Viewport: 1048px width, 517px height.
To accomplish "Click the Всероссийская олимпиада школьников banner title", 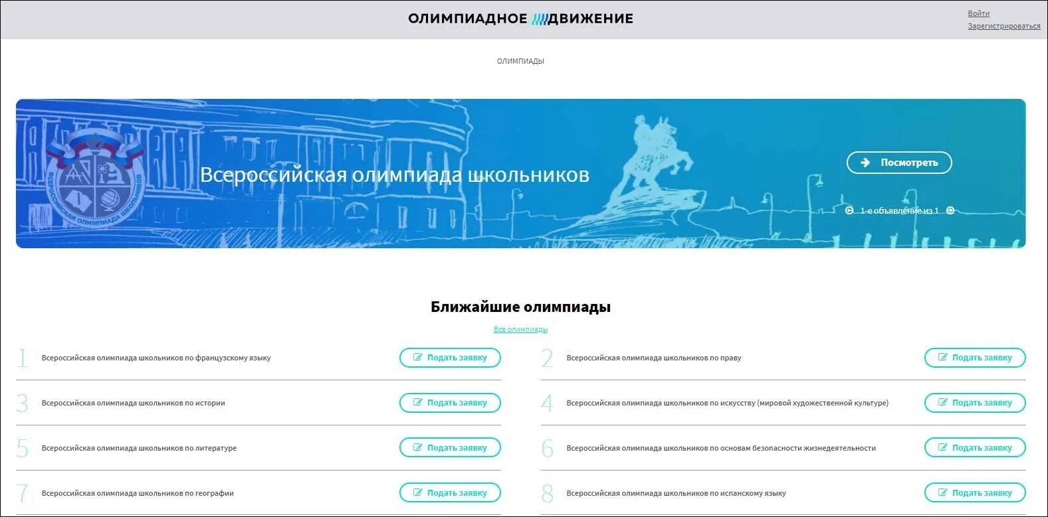I will (x=395, y=175).
